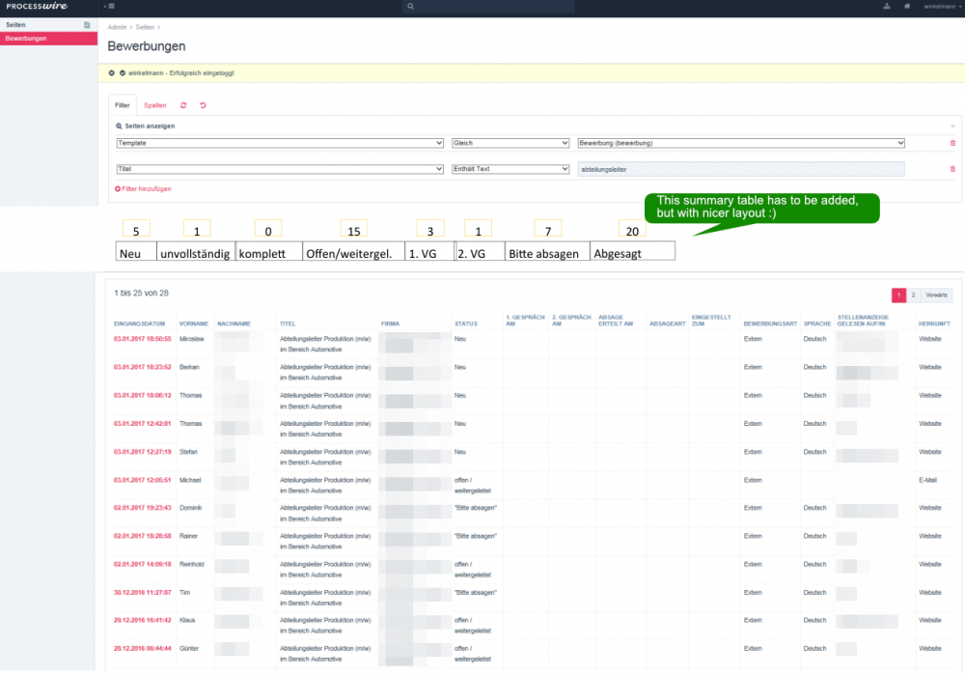This screenshot has width=965, height=676.
Task: Click the reset filters undo icon
Action: pyautogui.click(x=203, y=104)
